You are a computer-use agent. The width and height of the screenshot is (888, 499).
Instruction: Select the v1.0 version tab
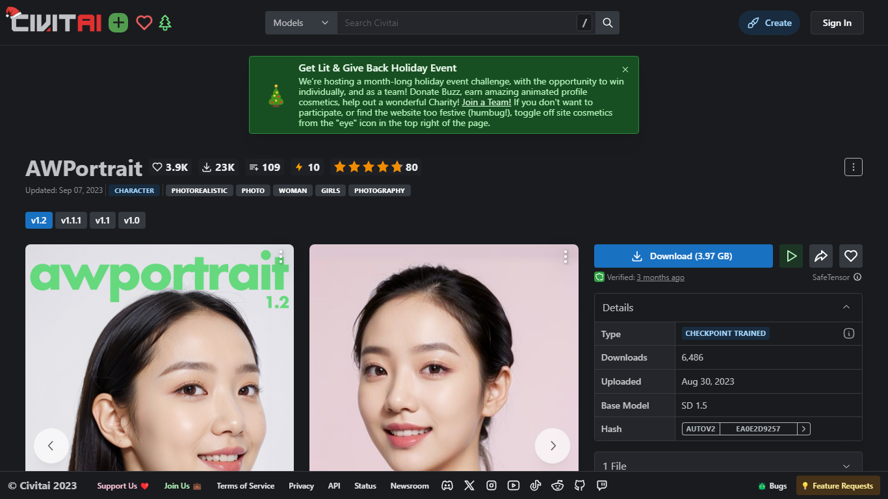[x=132, y=220]
